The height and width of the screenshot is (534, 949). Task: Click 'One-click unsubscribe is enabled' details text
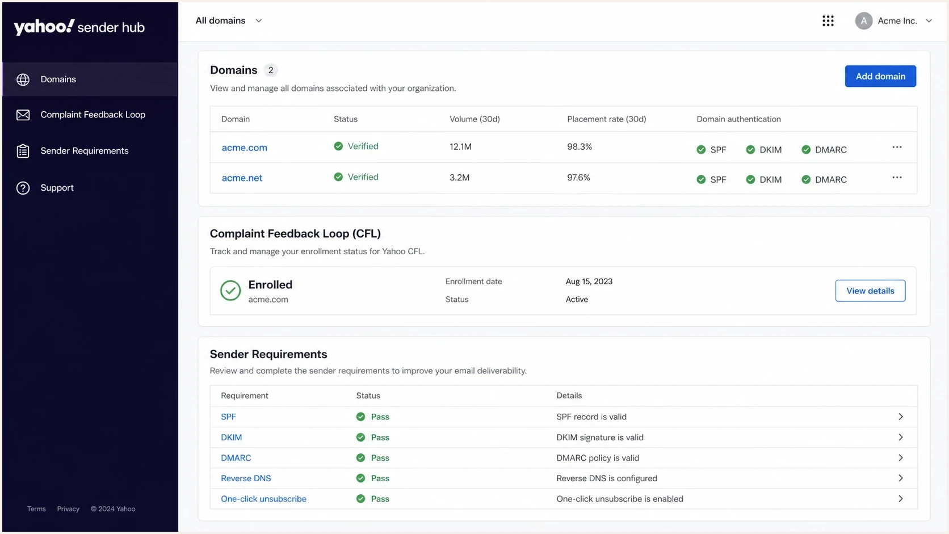(x=620, y=499)
